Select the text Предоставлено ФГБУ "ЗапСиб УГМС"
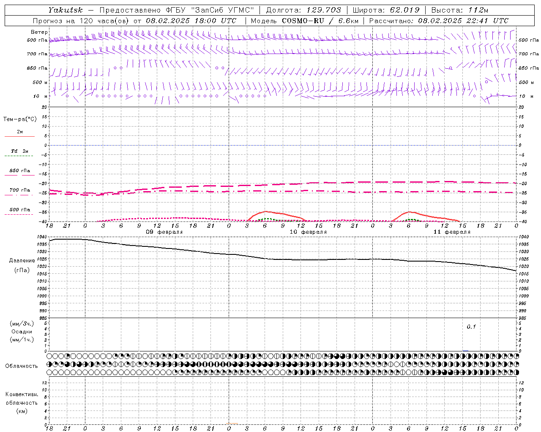541x432 pixels. tap(177, 10)
